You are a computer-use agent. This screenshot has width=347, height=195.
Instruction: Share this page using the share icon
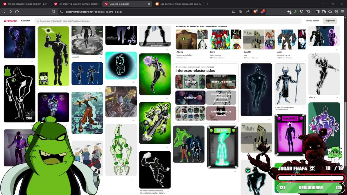coord(248,12)
